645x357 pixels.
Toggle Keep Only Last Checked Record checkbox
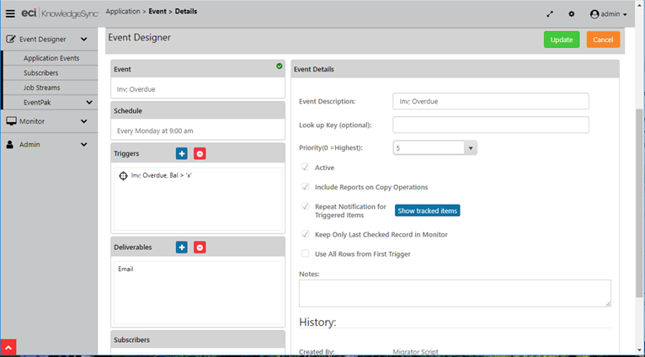point(305,234)
